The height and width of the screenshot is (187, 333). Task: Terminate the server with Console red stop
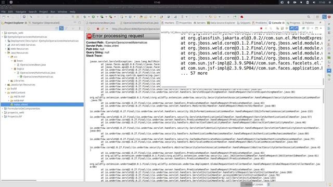click(x=261, y=28)
